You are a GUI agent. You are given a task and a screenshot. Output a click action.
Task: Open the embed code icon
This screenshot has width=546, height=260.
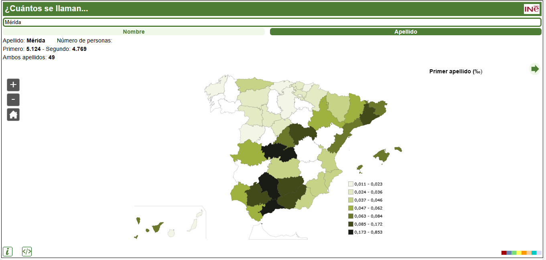(27, 252)
